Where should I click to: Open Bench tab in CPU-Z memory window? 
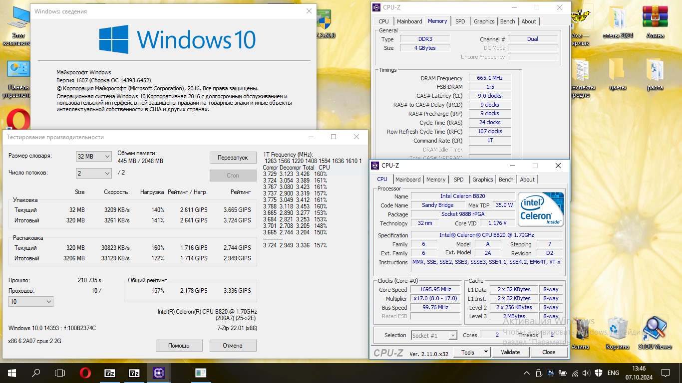point(507,21)
